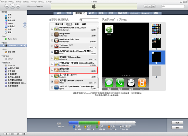Open the Podcast library in the sidebar

(x=9, y=24)
